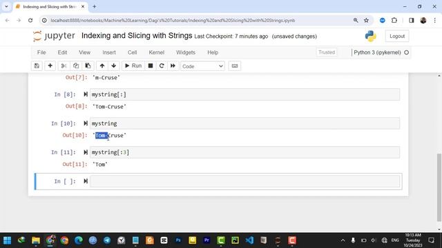Run the empty cell using its run-this-cell icon
The width and height of the screenshot is (442, 248).
click(x=86, y=181)
